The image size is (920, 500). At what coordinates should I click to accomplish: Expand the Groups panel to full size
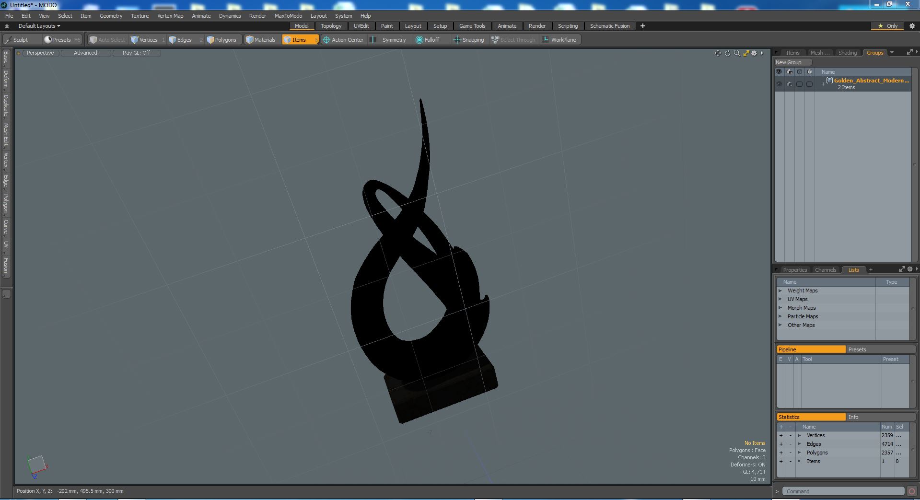click(x=909, y=52)
